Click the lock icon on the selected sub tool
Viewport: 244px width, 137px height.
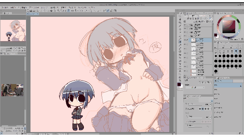tap(241, 86)
